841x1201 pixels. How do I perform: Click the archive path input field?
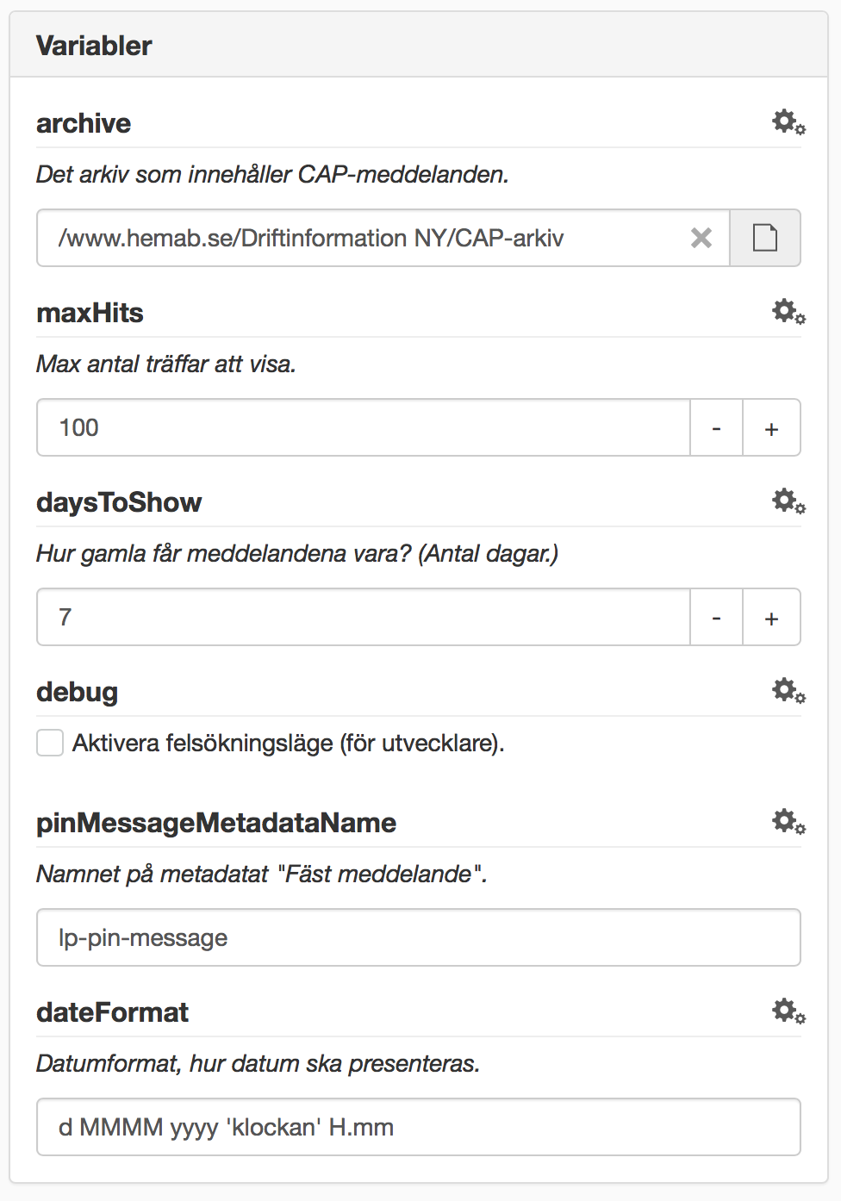362,238
